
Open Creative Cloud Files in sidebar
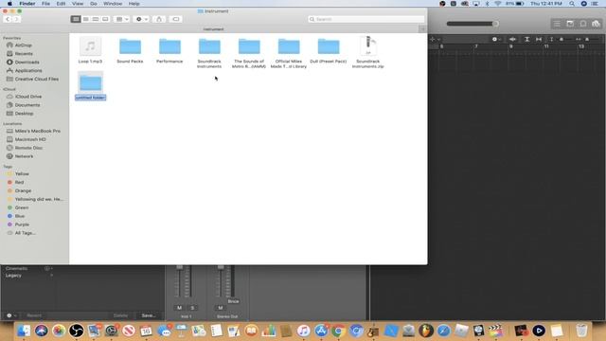click(36, 79)
